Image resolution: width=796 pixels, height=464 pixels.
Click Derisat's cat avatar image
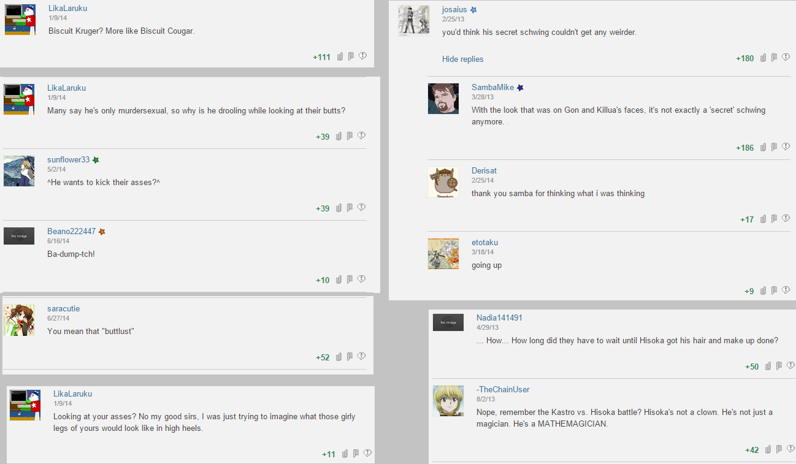tap(443, 182)
